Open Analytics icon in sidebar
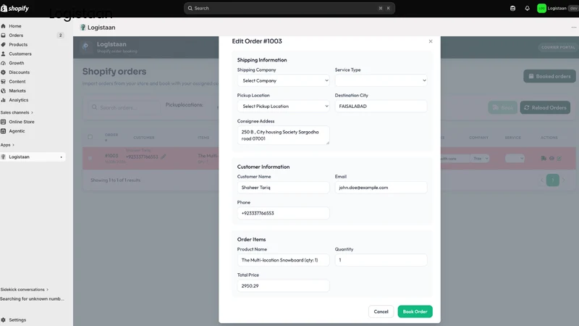 tap(4, 100)
